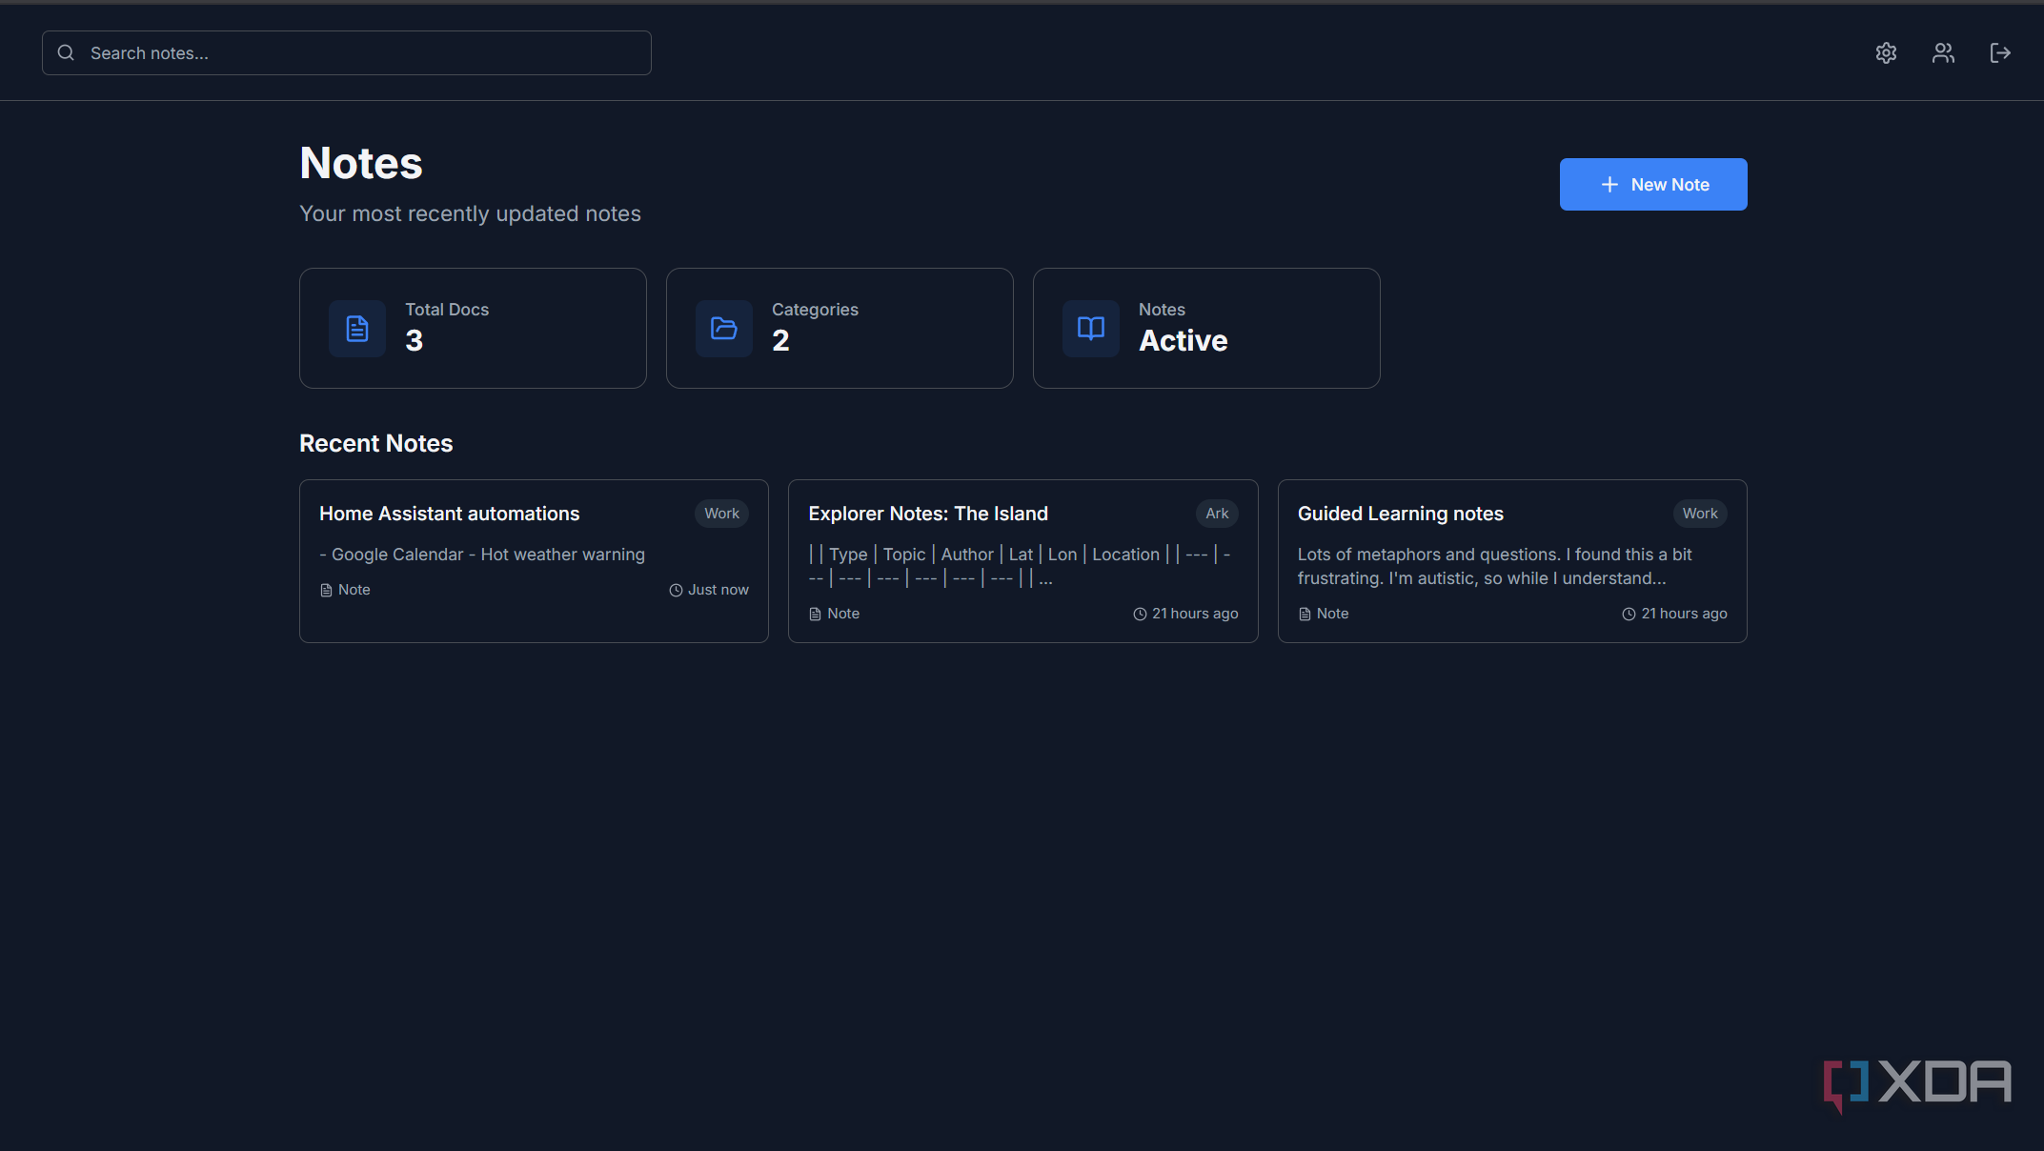Click note file icon on Explorer Notes card

tap(815, 615)
